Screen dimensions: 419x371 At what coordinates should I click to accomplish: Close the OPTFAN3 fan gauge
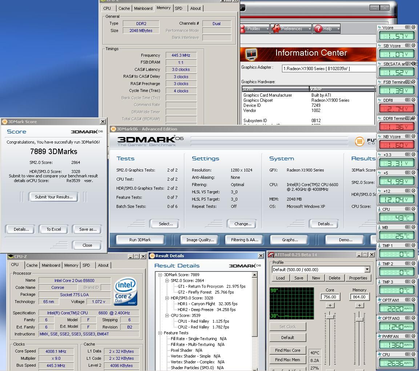[414, 318]
